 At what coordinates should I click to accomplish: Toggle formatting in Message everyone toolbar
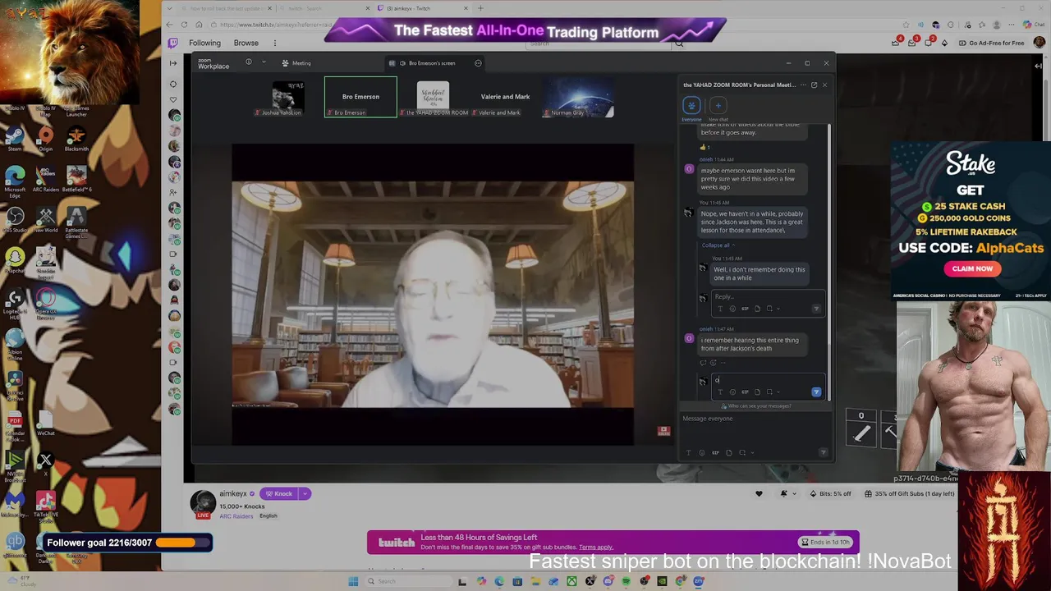coord(689,452)
